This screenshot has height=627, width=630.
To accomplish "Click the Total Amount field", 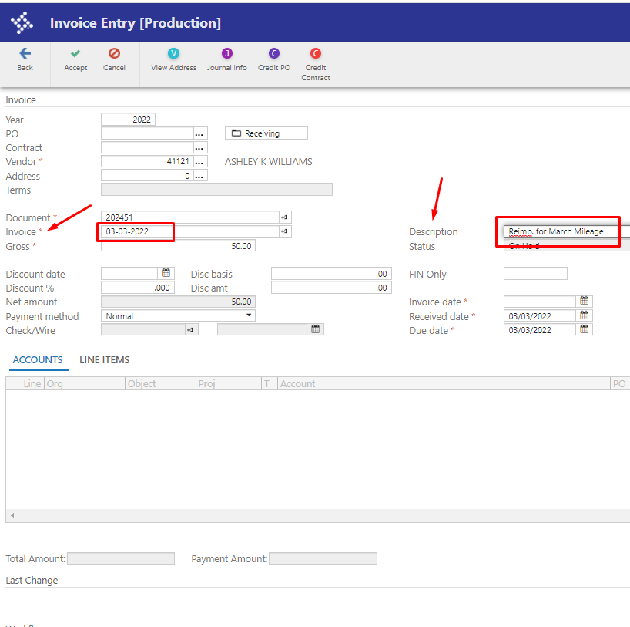I will 121,558.
